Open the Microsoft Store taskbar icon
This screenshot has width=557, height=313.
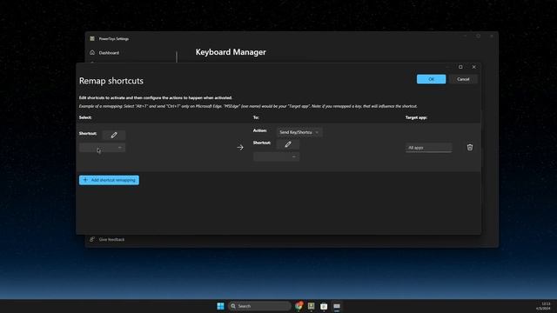pyautogui.click(x=324, y=306)
